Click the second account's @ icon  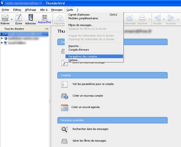click(x=6, y=38)
